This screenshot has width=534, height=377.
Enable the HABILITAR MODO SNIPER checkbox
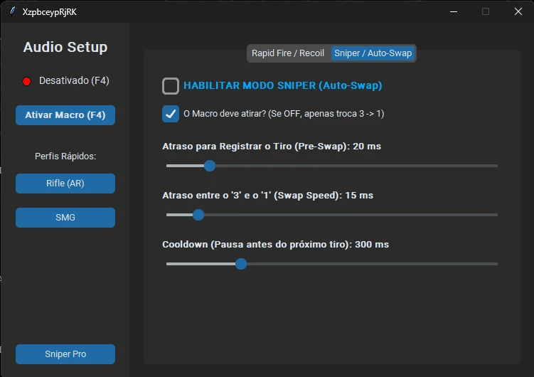pyautogui.click(x=171, y=86)
